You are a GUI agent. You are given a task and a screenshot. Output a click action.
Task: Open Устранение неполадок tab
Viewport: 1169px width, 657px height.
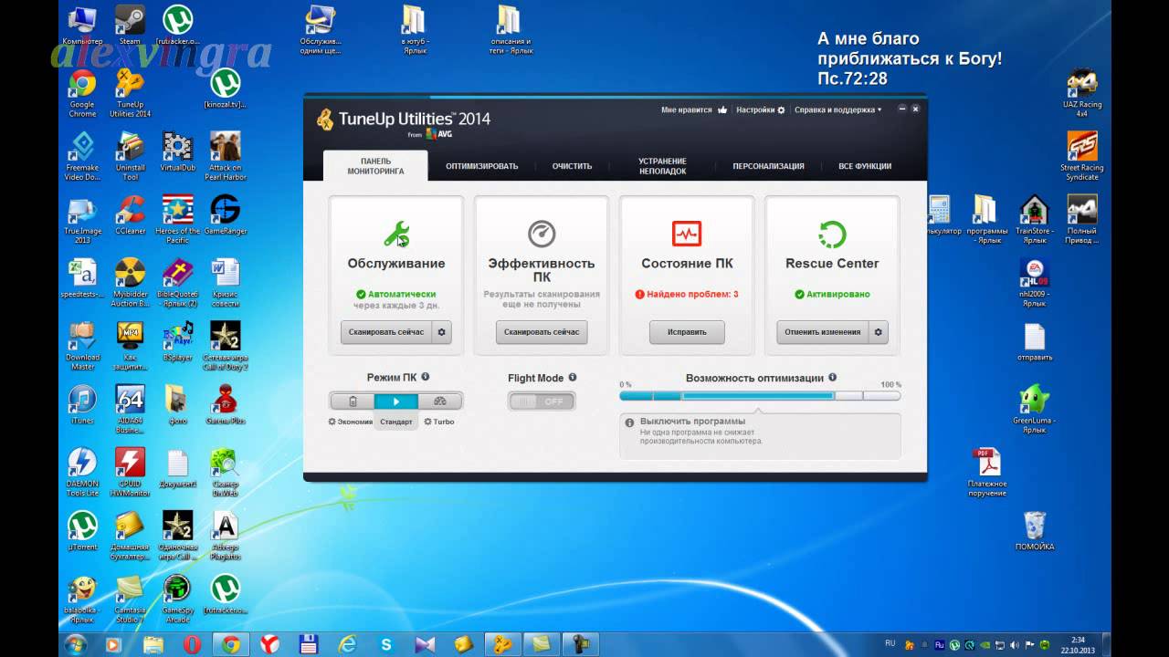click(x=663, y=166)
